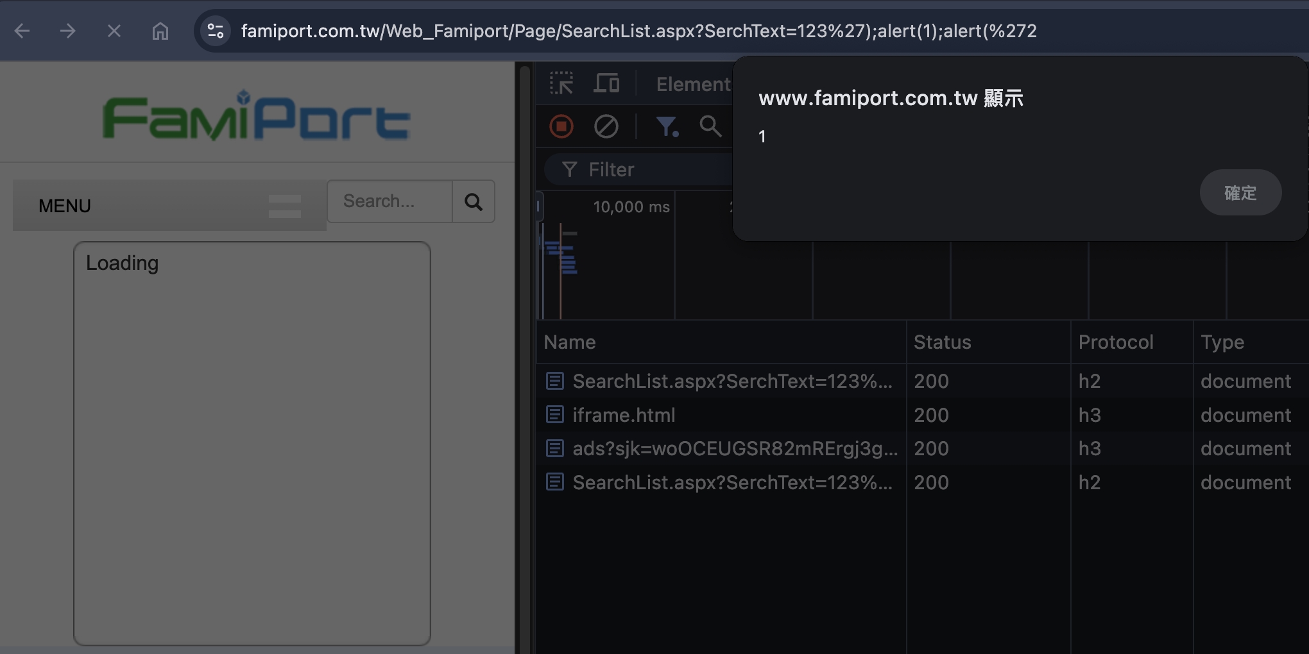
Task: Click the Filter input in Network panel
Action: point(638,169)
